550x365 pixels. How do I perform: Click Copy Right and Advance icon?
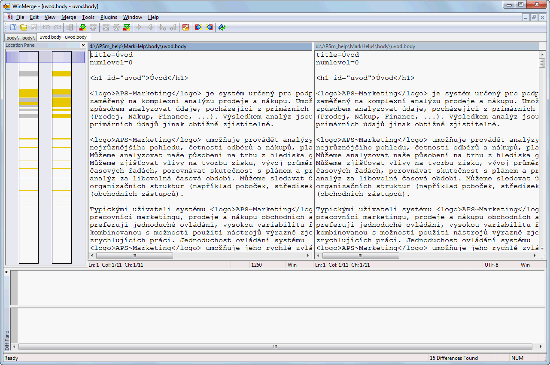[163, 27]
